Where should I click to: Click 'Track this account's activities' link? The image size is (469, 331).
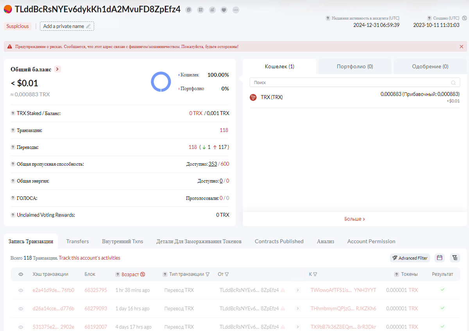(90, 258)
